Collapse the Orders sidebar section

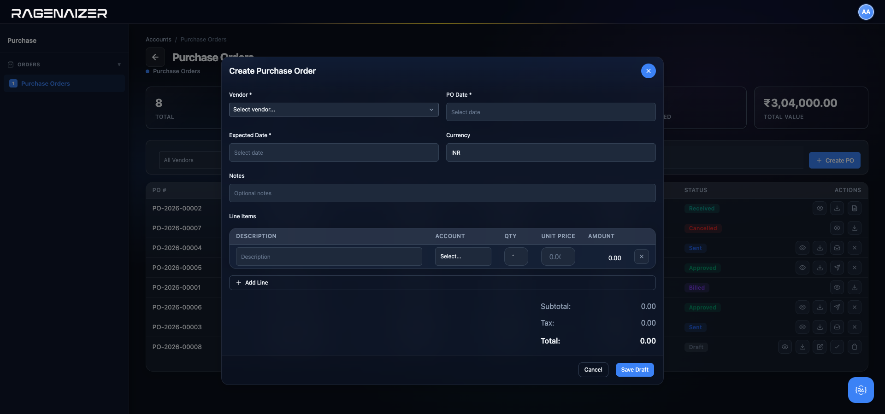point(64,64)
